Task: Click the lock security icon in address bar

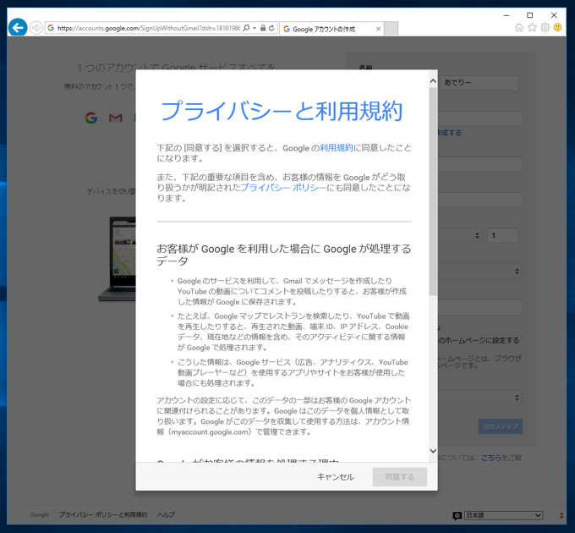Action: click(x=263, y=28)
